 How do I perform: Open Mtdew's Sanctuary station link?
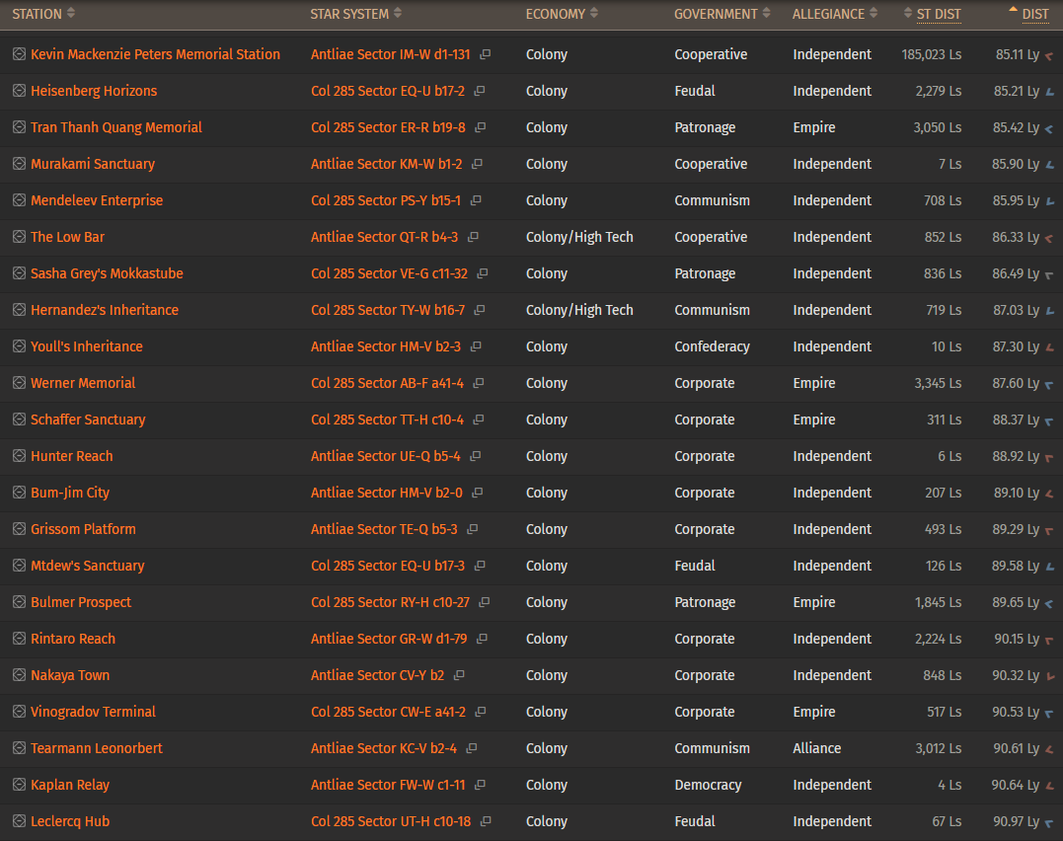(88, 566)
